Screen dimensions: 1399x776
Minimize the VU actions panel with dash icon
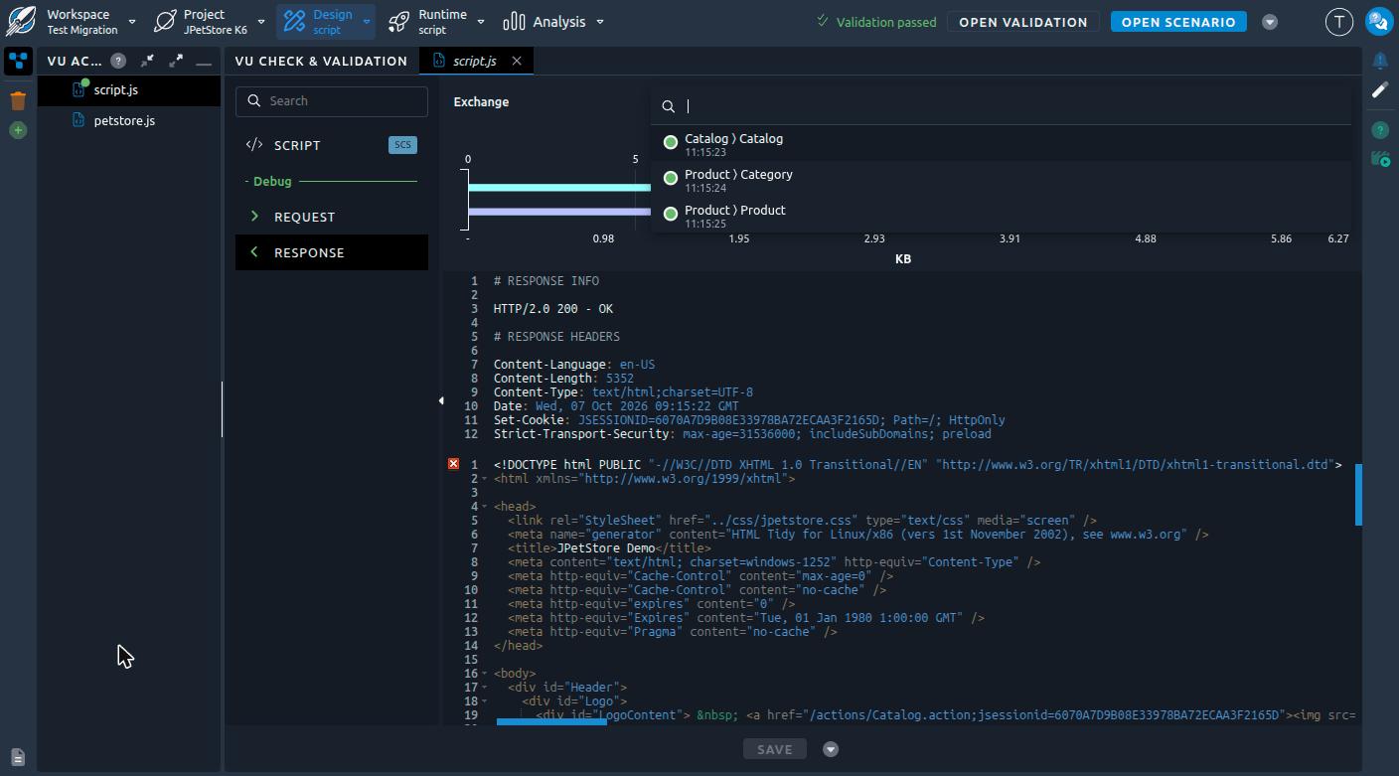(x=204, y=63)
